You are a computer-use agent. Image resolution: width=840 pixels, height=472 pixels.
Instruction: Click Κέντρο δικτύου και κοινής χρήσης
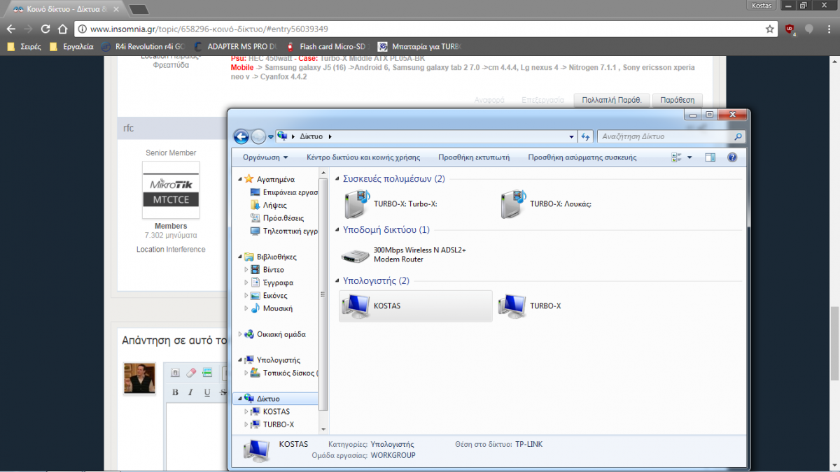[x=363, y=157]
